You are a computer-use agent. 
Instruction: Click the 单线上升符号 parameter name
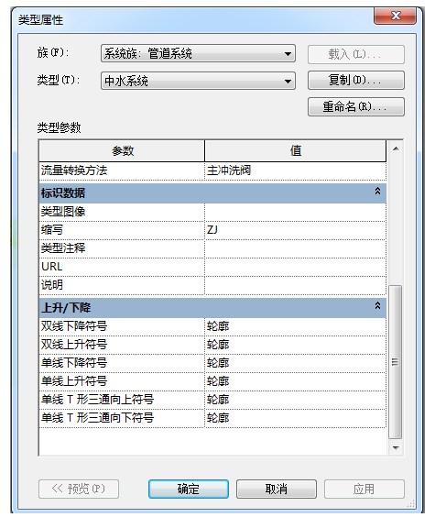coord(74,381)
